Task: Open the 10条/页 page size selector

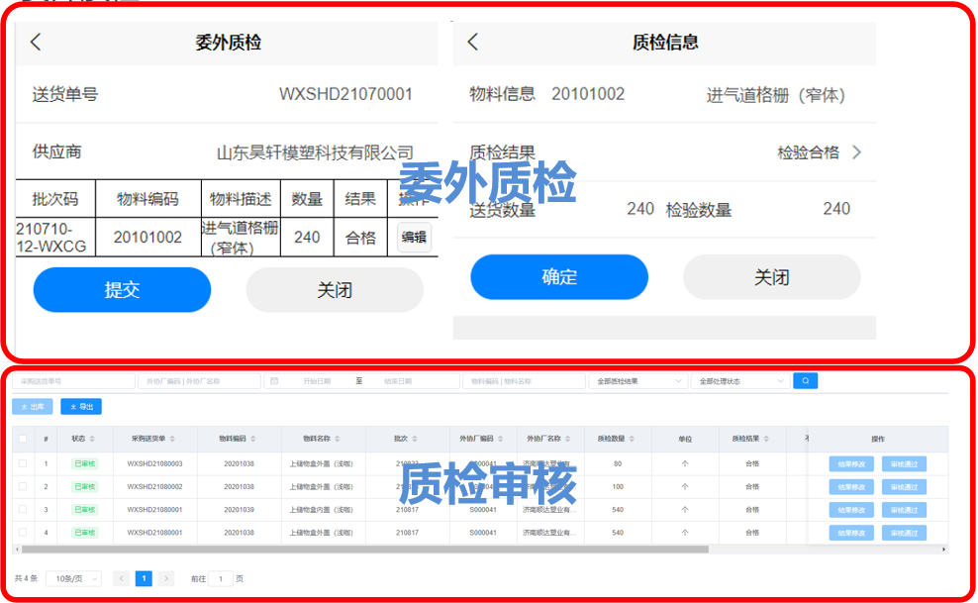Action: coord(72,578)
